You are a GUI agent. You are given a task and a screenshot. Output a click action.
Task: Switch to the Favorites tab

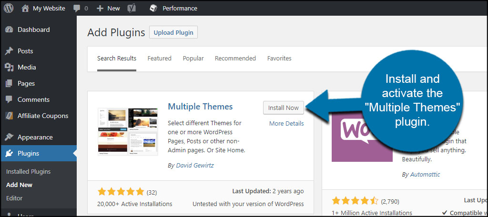pos(279,59)
